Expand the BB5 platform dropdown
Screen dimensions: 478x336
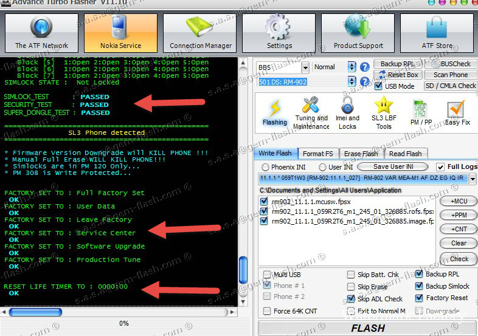305,67
